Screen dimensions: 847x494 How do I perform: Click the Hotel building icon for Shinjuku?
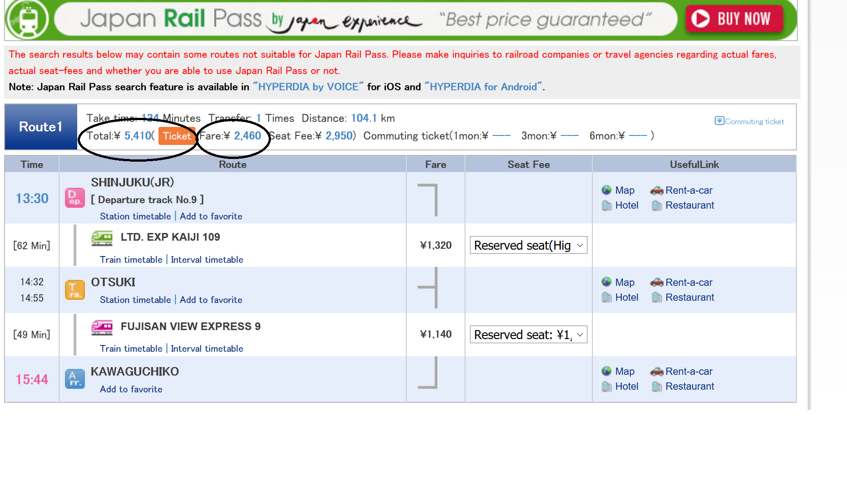coord(606,205)
